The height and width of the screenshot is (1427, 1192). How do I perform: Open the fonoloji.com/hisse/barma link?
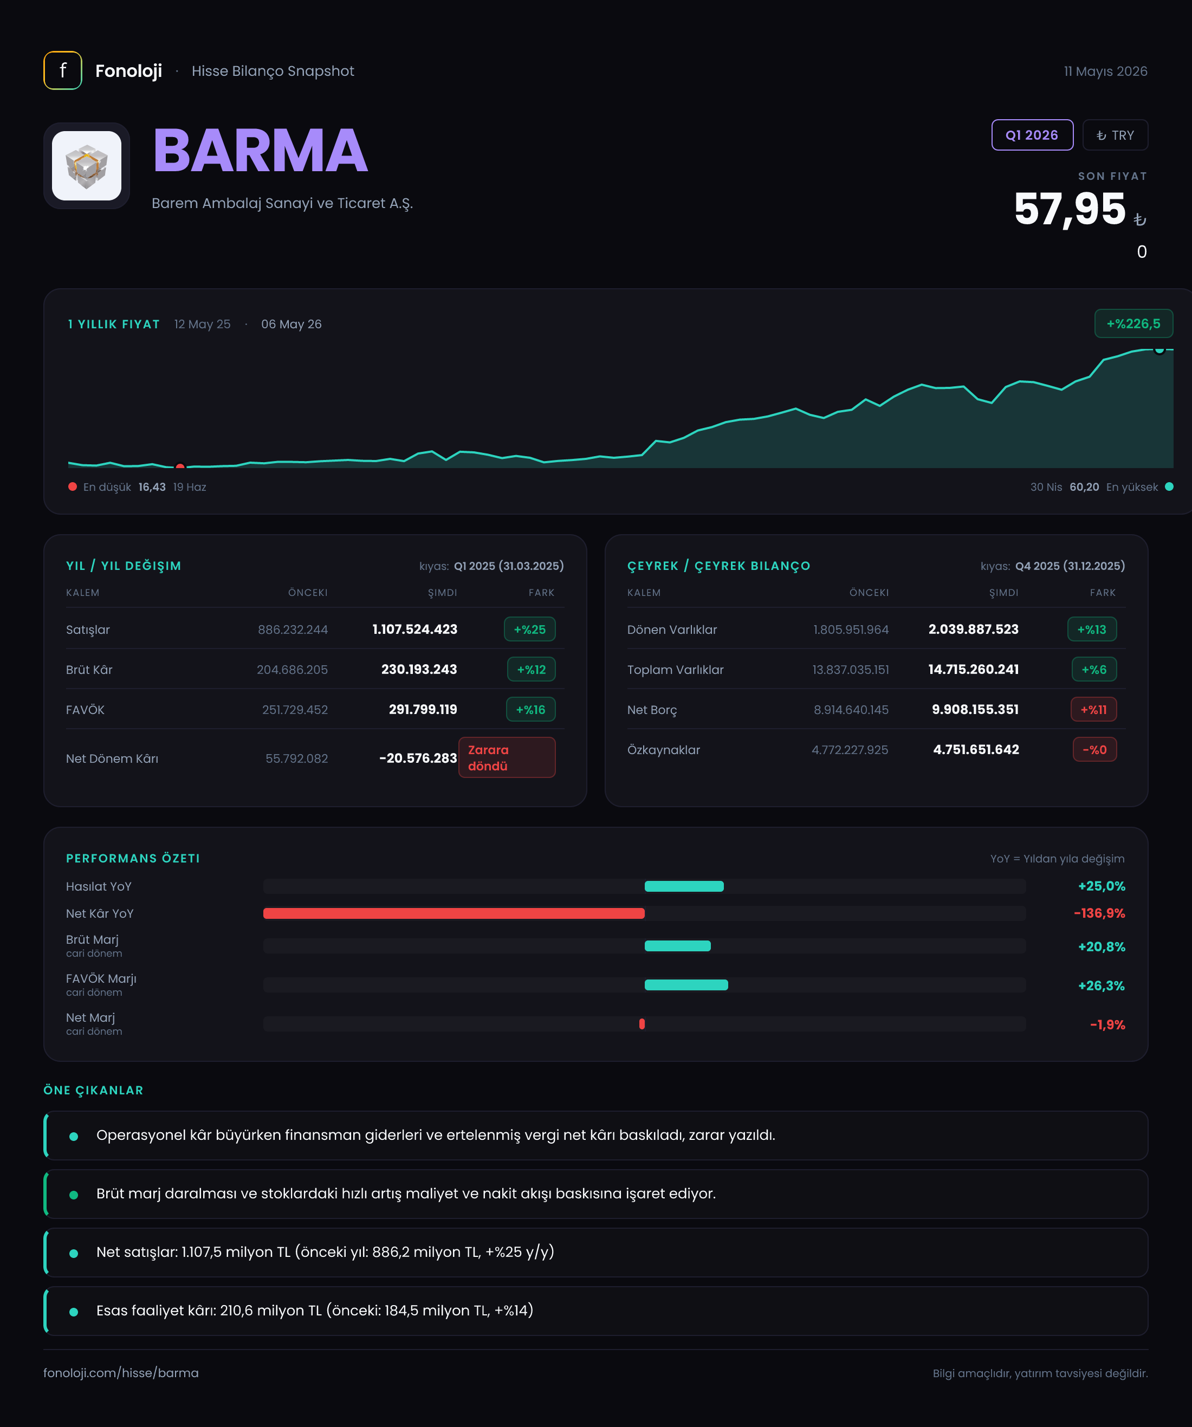pyautogui.click(x=121, y=1373)
